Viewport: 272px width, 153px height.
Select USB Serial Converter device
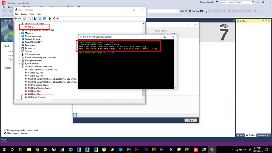pyautogui.click(x=37, y=97)
